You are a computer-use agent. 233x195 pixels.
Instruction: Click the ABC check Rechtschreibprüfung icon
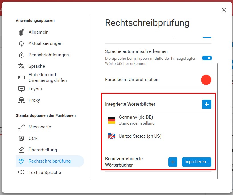point(21,161)
